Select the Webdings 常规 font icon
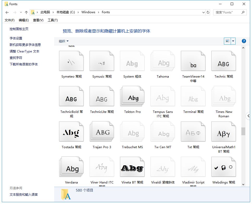This screenshot has width=252, height=204. [224, 167]
